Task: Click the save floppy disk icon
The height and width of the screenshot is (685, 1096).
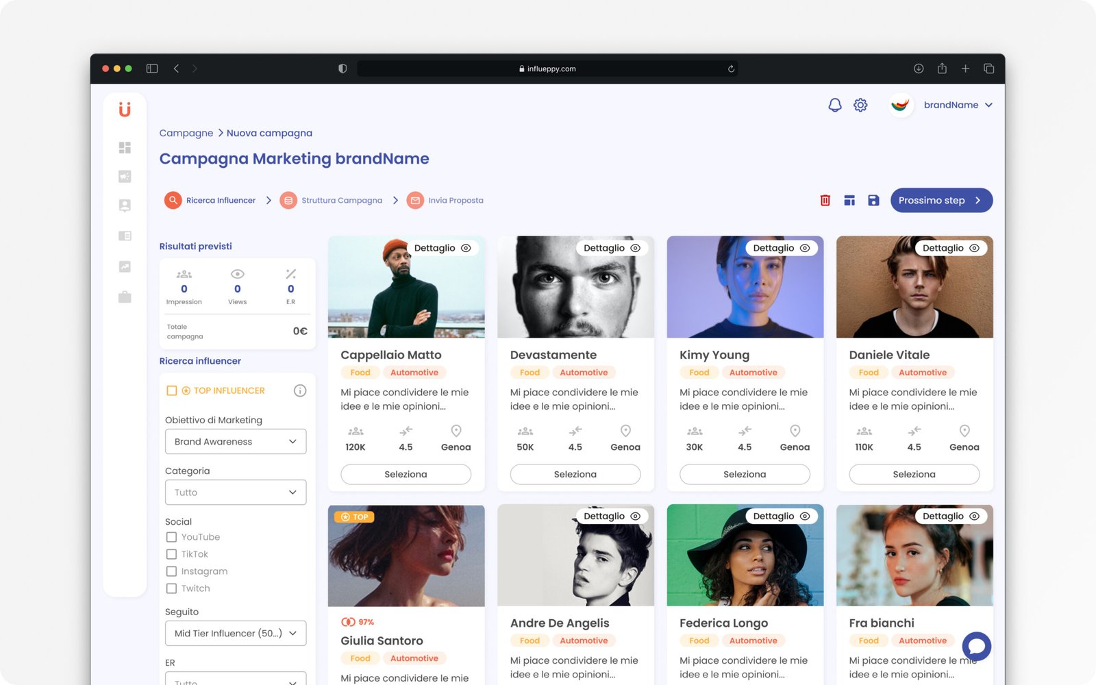Action: pyautogui.click(x=873, y=200)
